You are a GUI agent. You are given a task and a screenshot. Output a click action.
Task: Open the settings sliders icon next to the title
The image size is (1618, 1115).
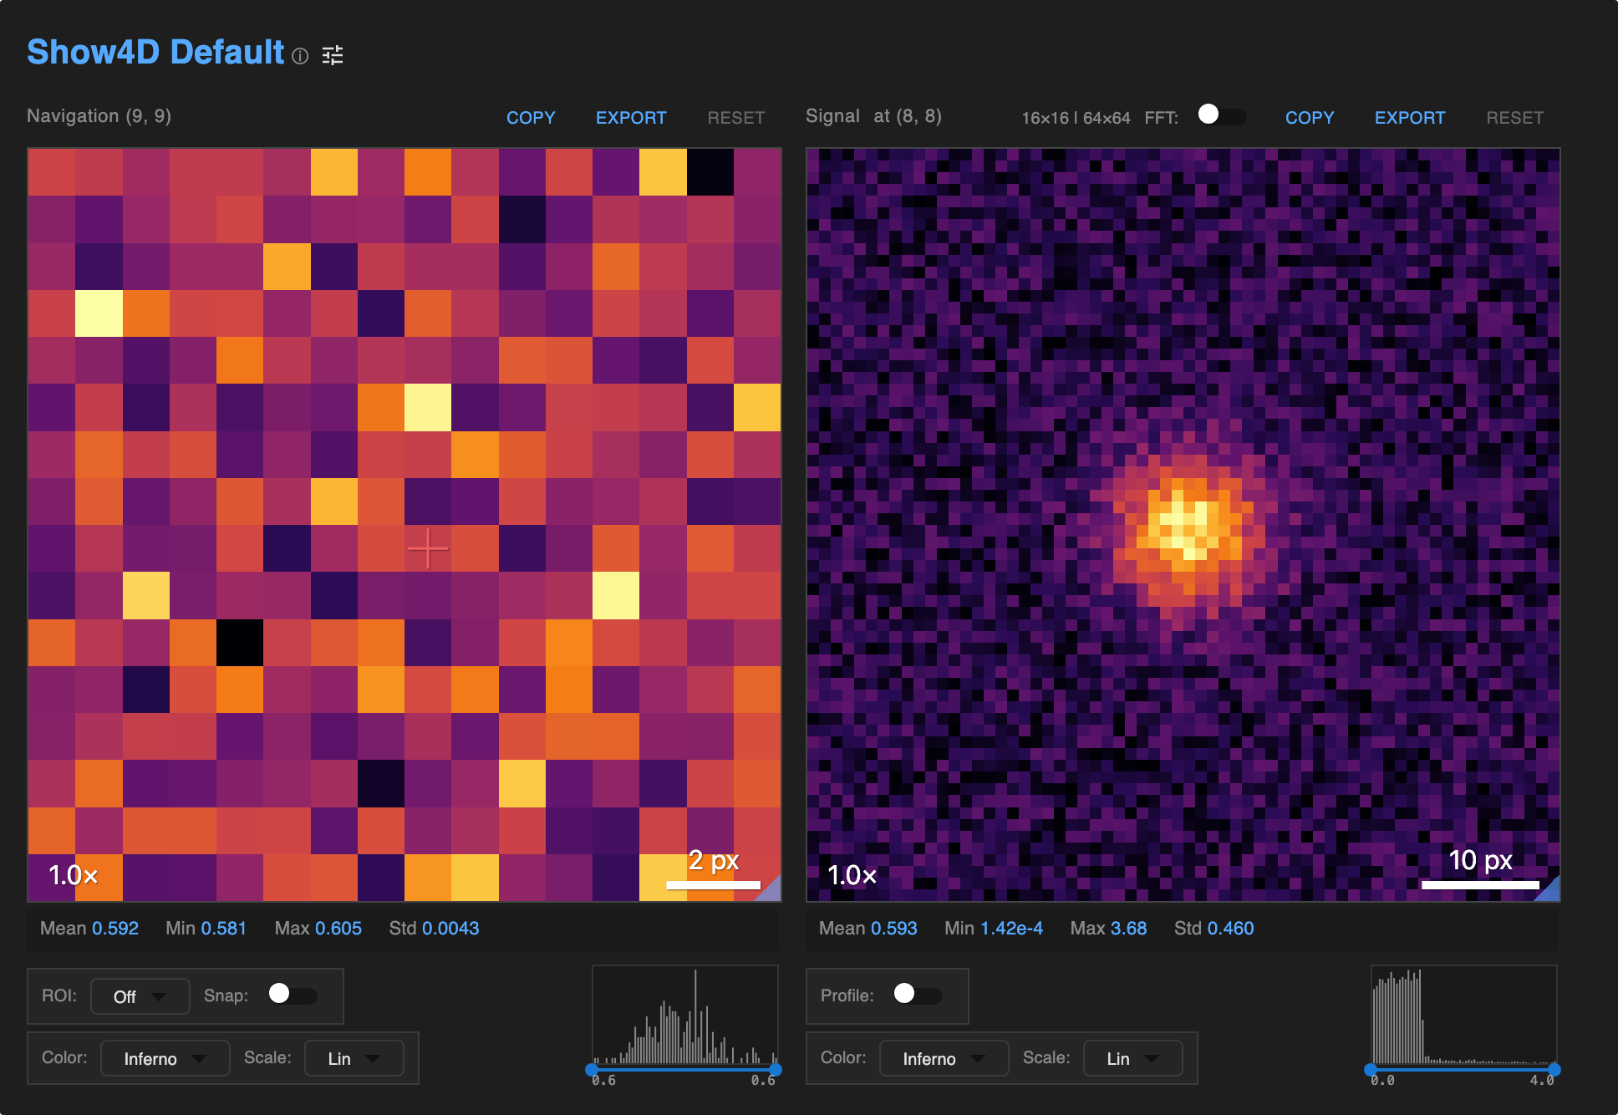[x=333, y=55]
